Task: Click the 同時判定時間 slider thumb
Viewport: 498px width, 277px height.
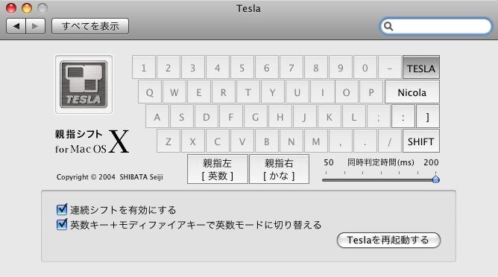Action: coord(435,179)
